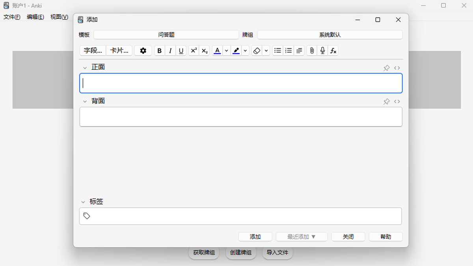Toggle bold formatting in the editor toolbar
473x266 pixels.
pyautogui.click(x=160, y=50)
